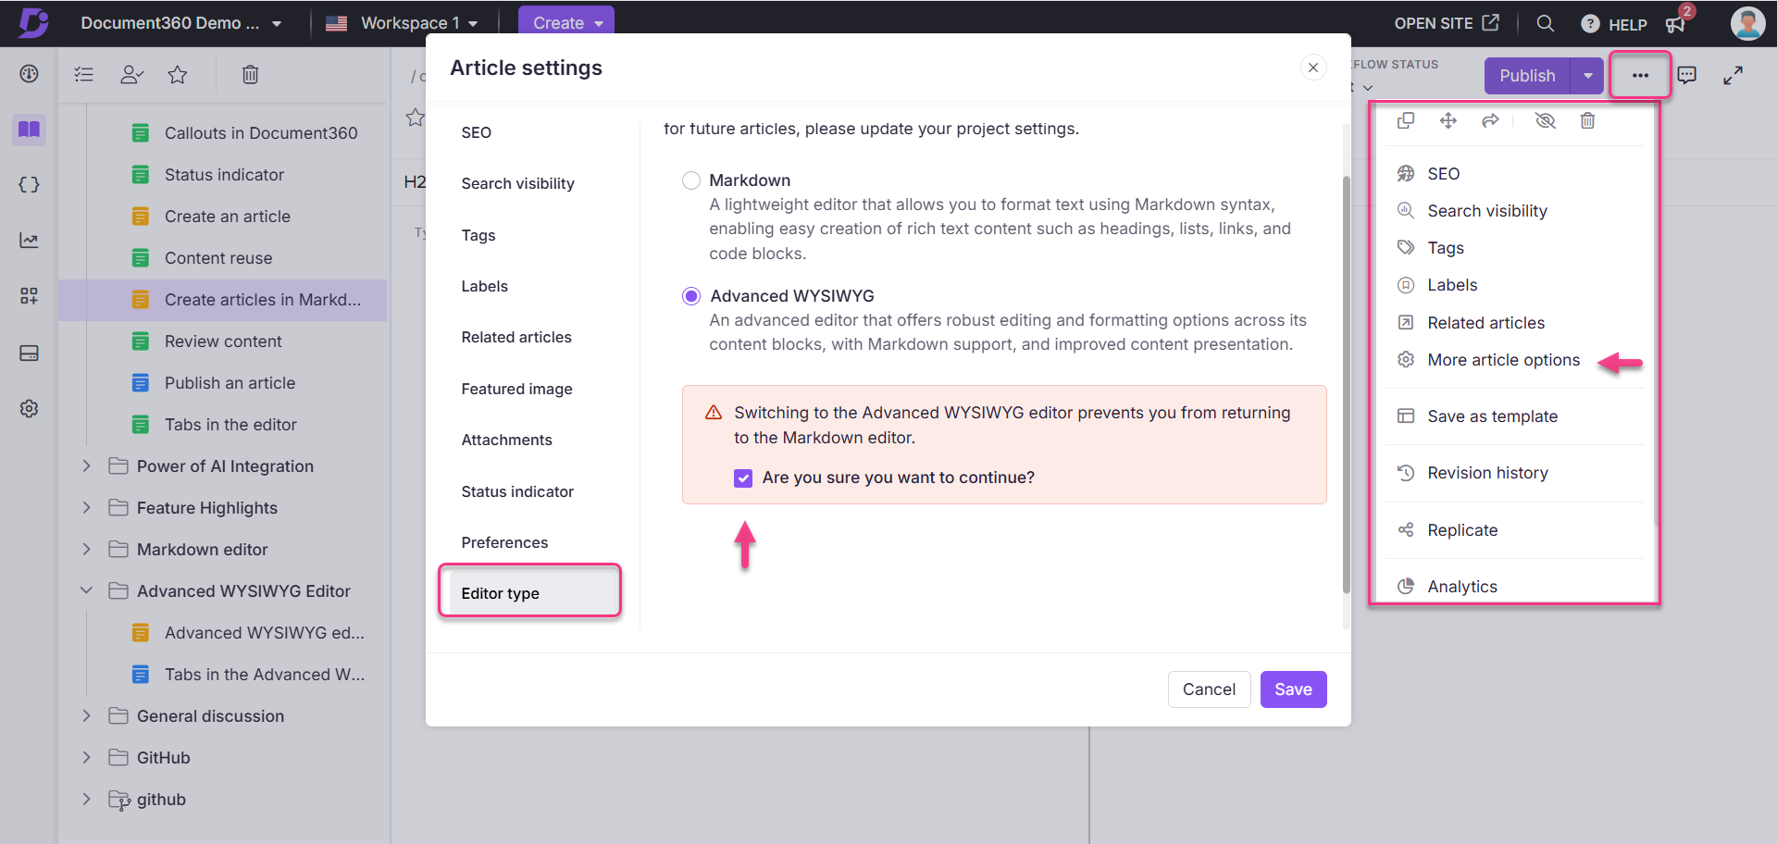Select the Markdown radio button
The width and height of the screenshot is (1777, 844).
tap(691, 180)
